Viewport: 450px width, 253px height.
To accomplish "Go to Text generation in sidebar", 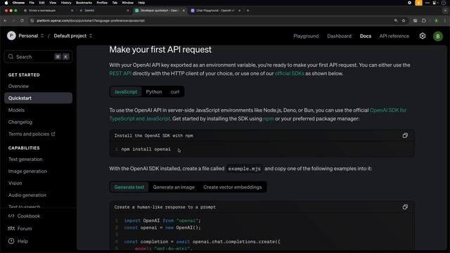I will point(25,160).
